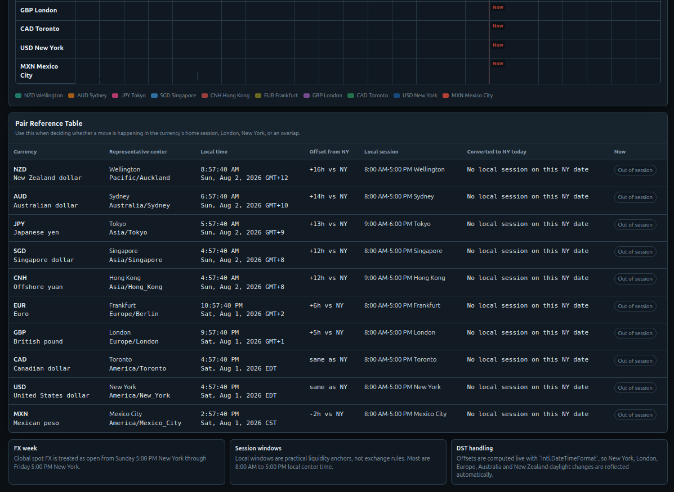Click the -2h vs NY offset value
Viewport: 674px width, 492px height.
point(327,414)
